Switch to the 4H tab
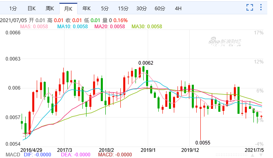 click(x=178, y=8)
